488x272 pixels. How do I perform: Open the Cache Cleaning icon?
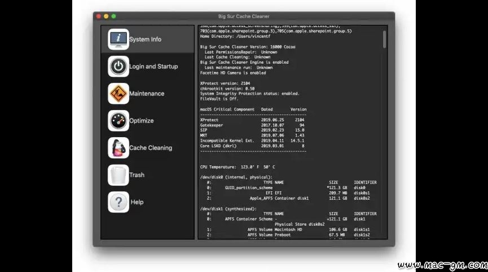[118, 148]
